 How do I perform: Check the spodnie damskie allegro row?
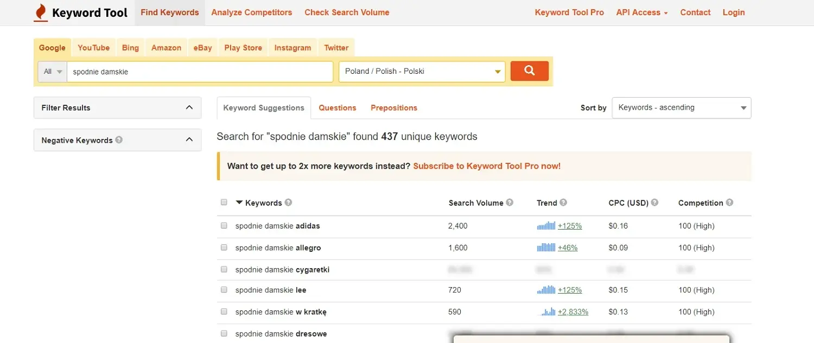pyautogui.click(x=224, y=247)
